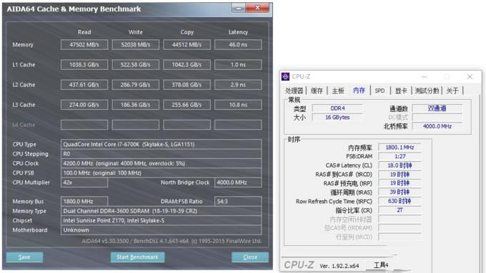Click the CPU Stepping value R0

pyautogui.click(x=162, y=154)
